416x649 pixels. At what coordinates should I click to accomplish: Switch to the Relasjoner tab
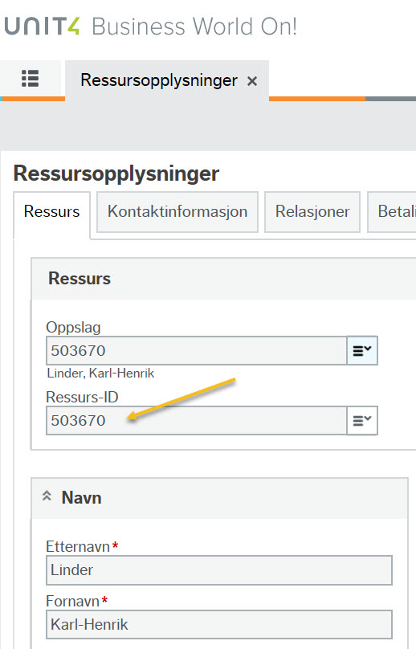tap(312, 212)
